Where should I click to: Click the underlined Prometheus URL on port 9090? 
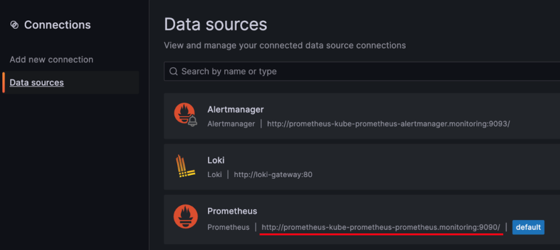click(x=381, y=226)
